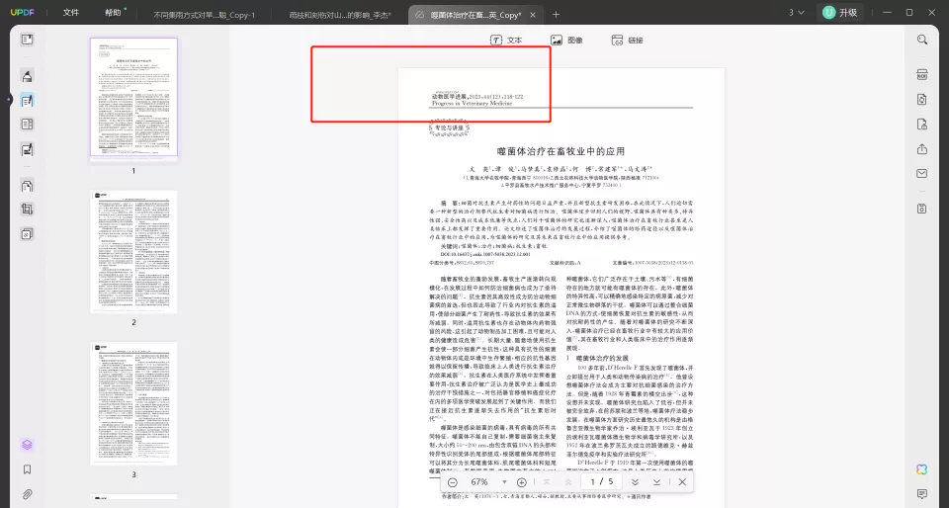Click the Share upload icon in right sidebar
This screenshot has width=949, height=508.
(x=921, y=149)
